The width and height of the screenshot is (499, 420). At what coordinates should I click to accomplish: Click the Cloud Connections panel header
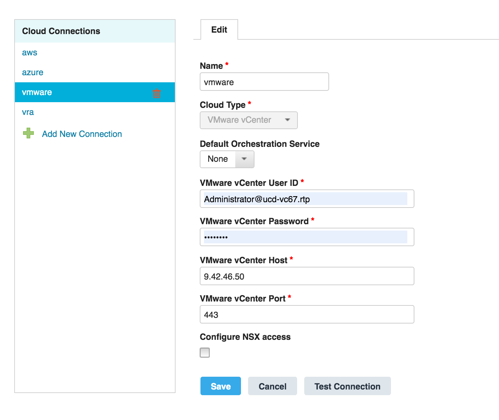tap(95, 31)
